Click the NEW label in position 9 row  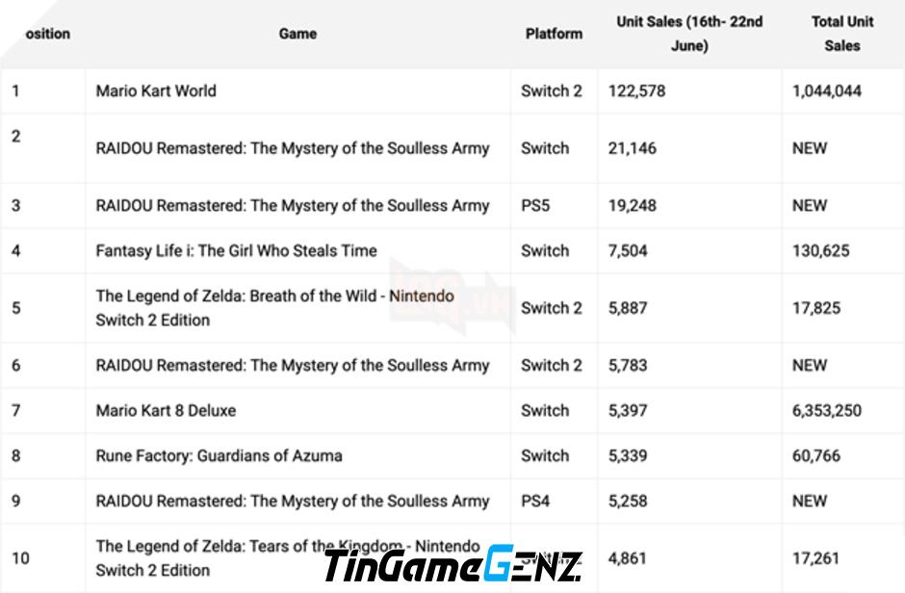pos(809,502)
